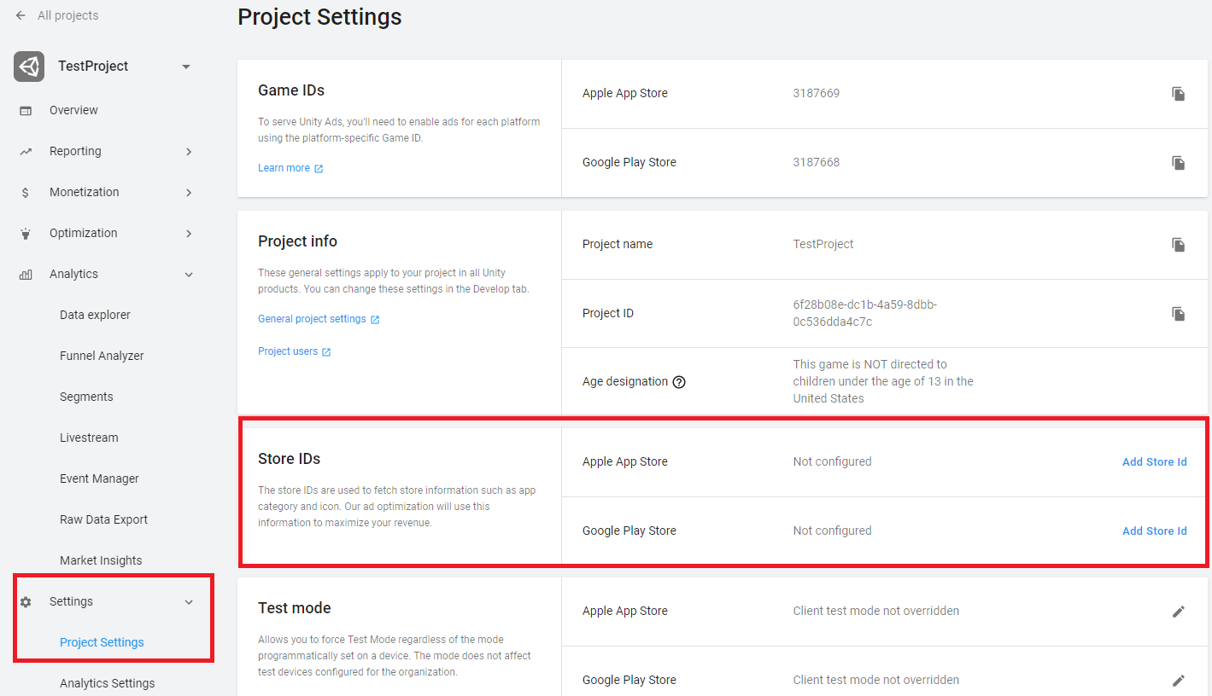This screenshot has width=1212, height=696.
Task: Go back using the All projects arrow
Action: pyautogui.click(x=20, y=15)
